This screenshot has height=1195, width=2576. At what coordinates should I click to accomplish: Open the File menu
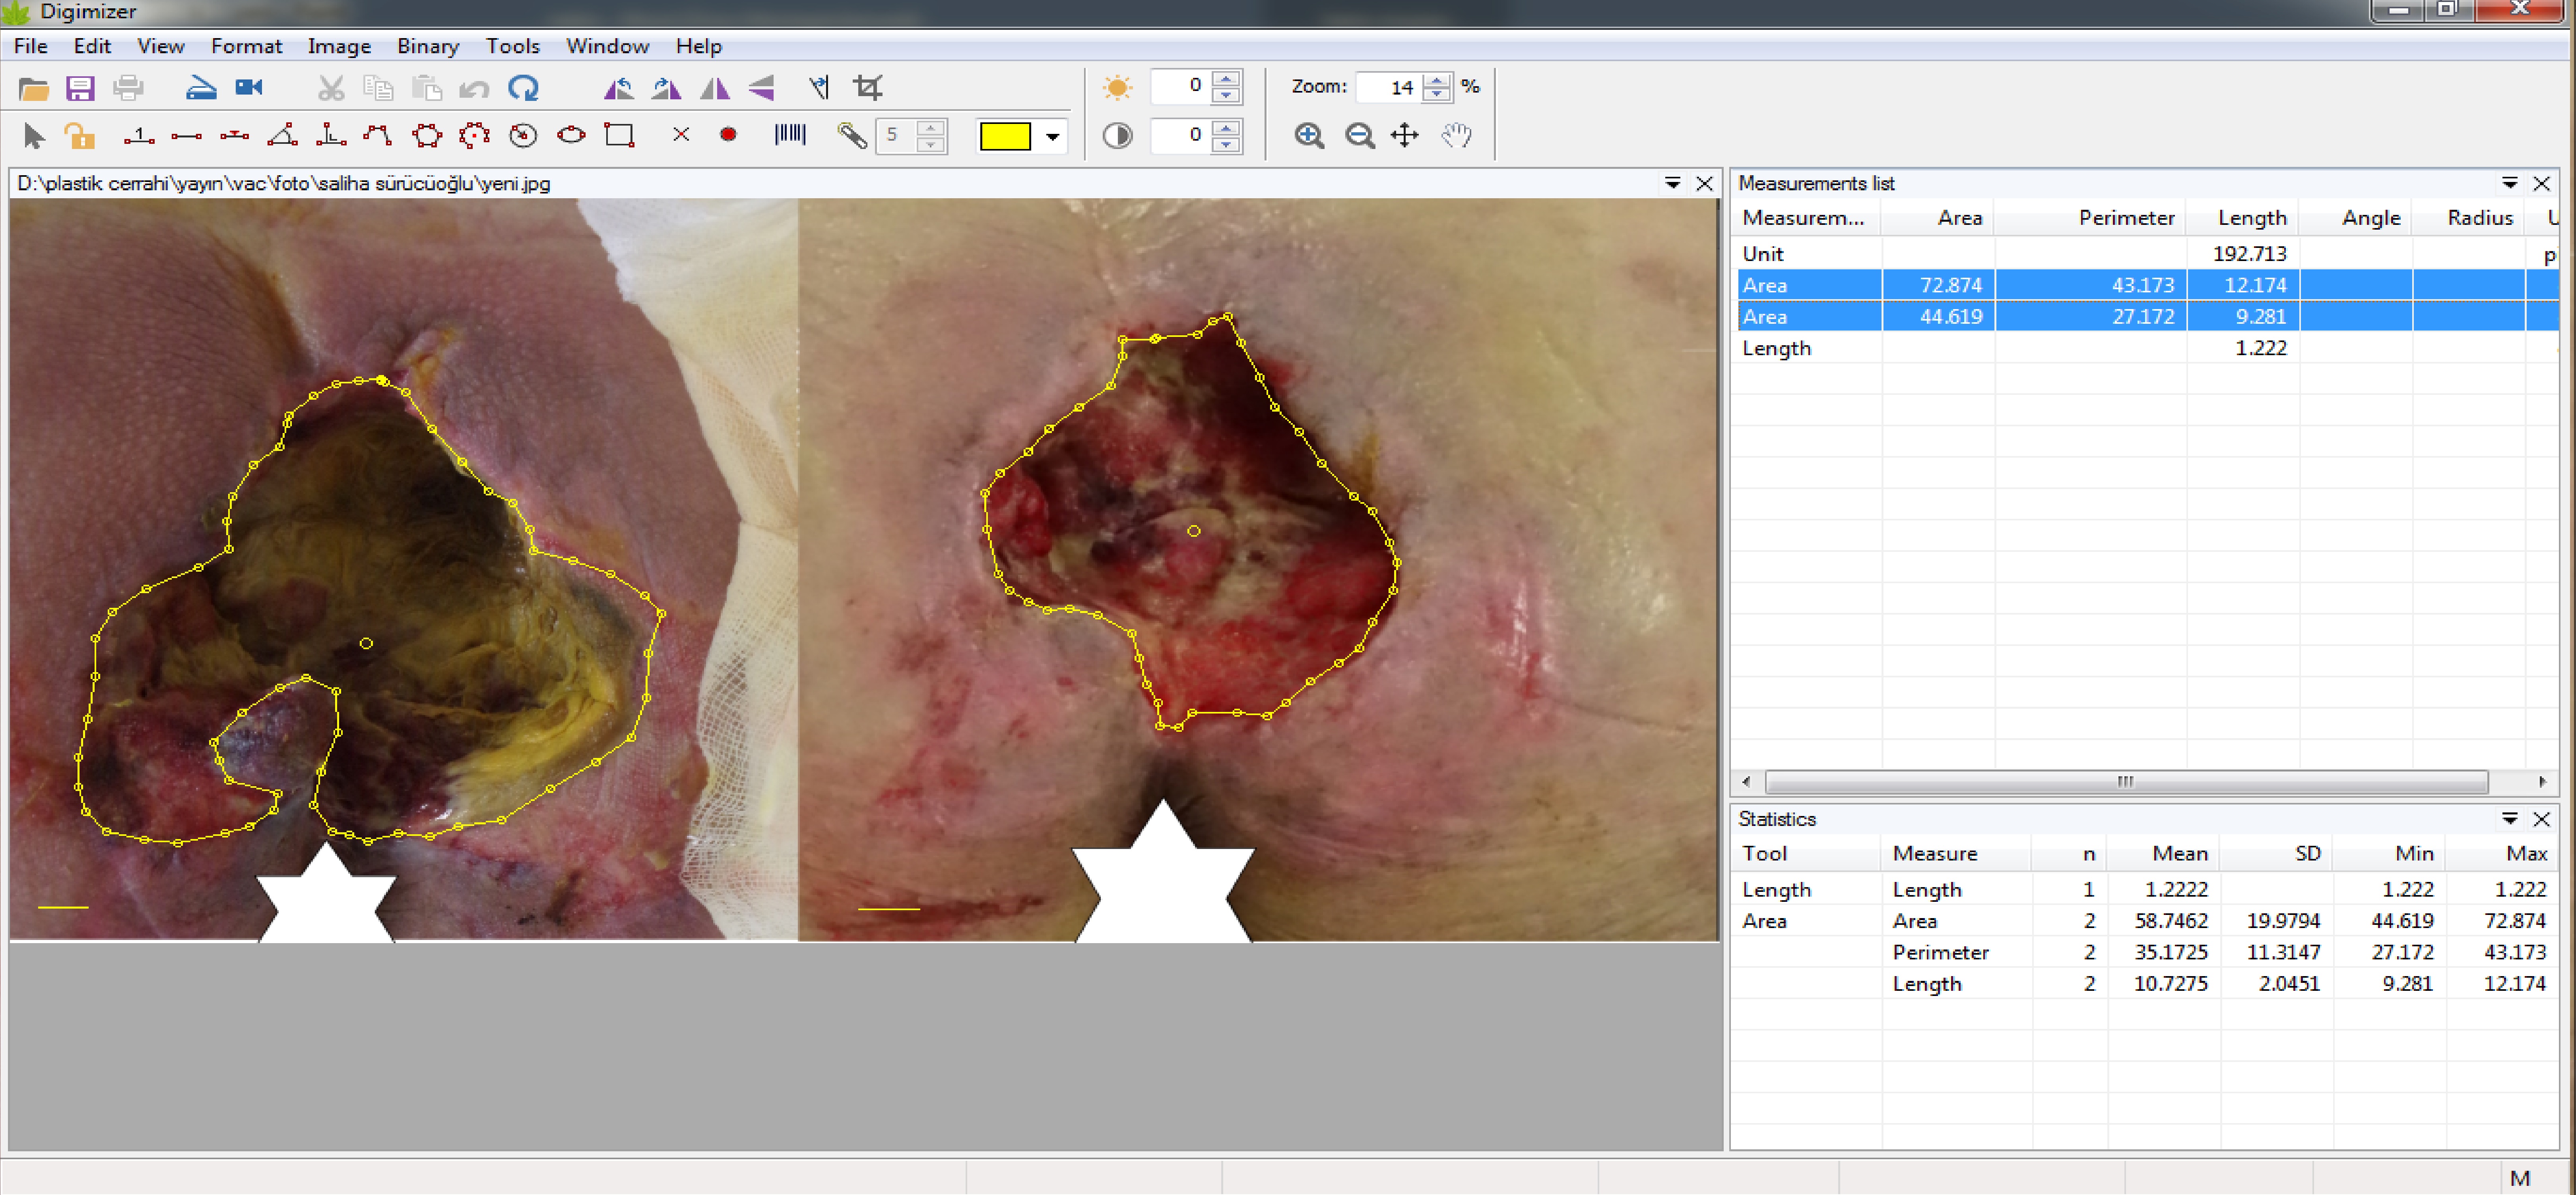[x=30, y=46]
